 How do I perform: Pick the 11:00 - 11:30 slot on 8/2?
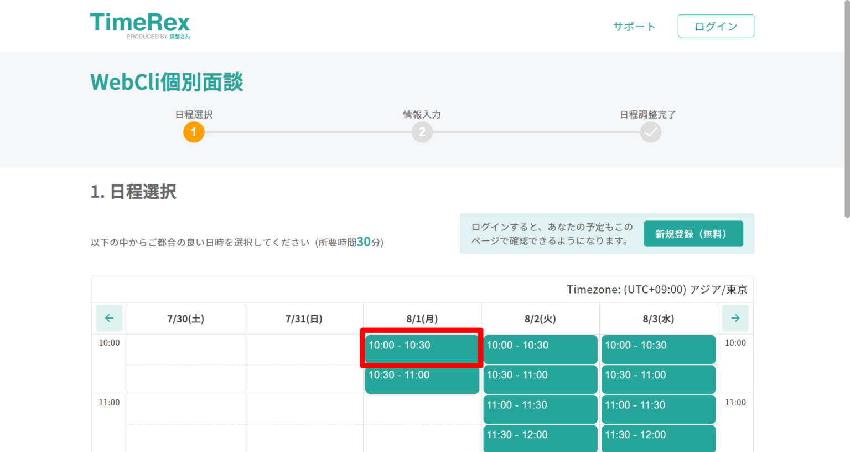point(540,409)
